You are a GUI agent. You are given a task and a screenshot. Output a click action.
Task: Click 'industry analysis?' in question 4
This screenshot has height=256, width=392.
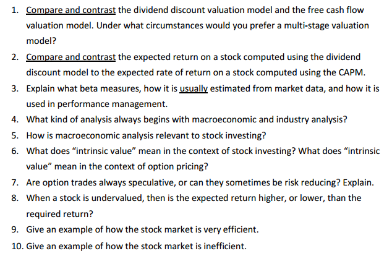312,119
